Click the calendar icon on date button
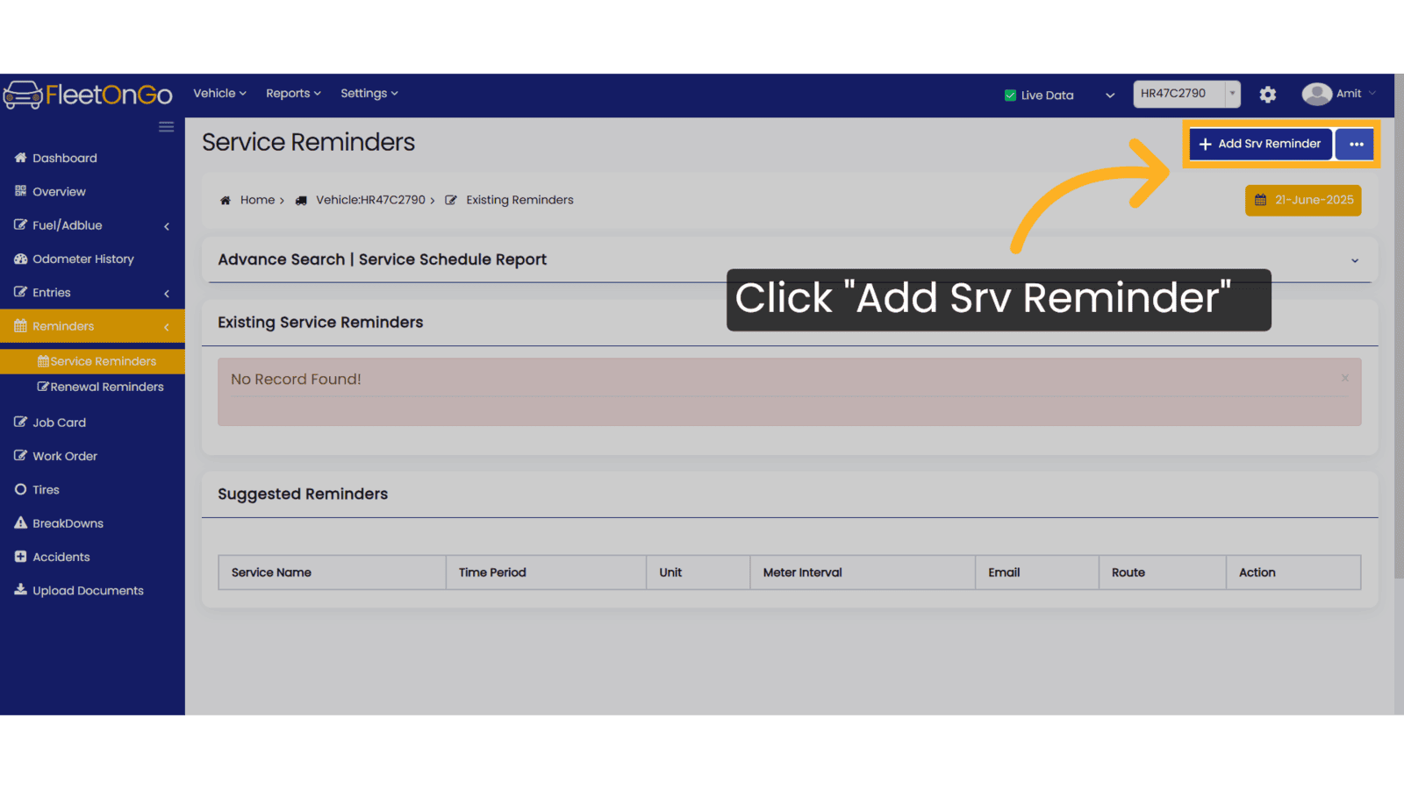The width and height of the screenshot is (1404, 789). (x=1260, y=200)
